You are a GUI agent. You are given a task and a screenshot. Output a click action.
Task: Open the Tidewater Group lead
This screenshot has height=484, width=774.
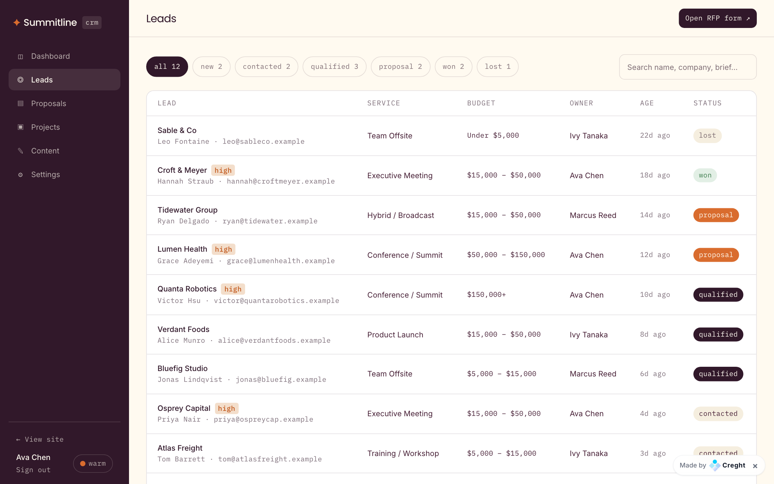(x=451, y=215)
